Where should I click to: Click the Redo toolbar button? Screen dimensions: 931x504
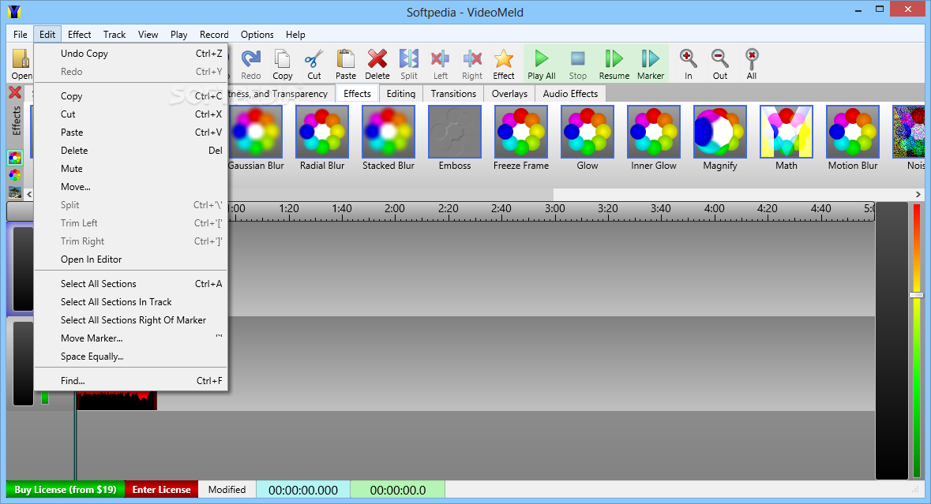250,64
